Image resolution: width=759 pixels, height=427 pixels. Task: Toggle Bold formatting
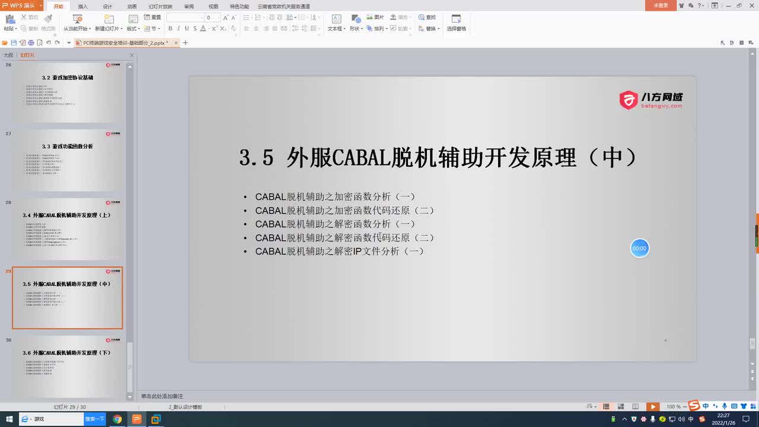click(x=170, y=28)
